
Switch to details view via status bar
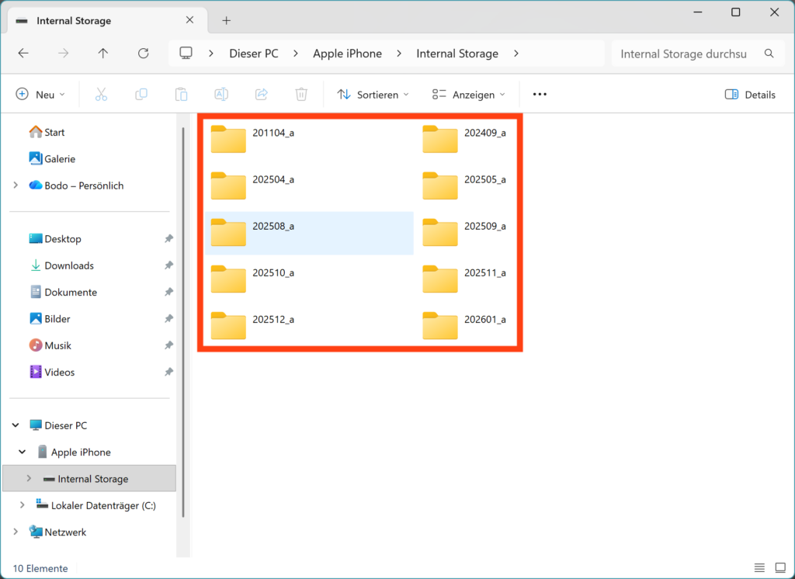tap(759, 567)
